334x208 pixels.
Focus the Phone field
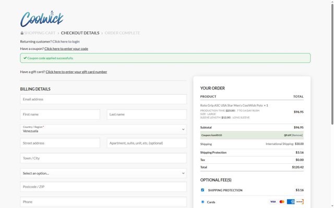[x=103, y=202]
